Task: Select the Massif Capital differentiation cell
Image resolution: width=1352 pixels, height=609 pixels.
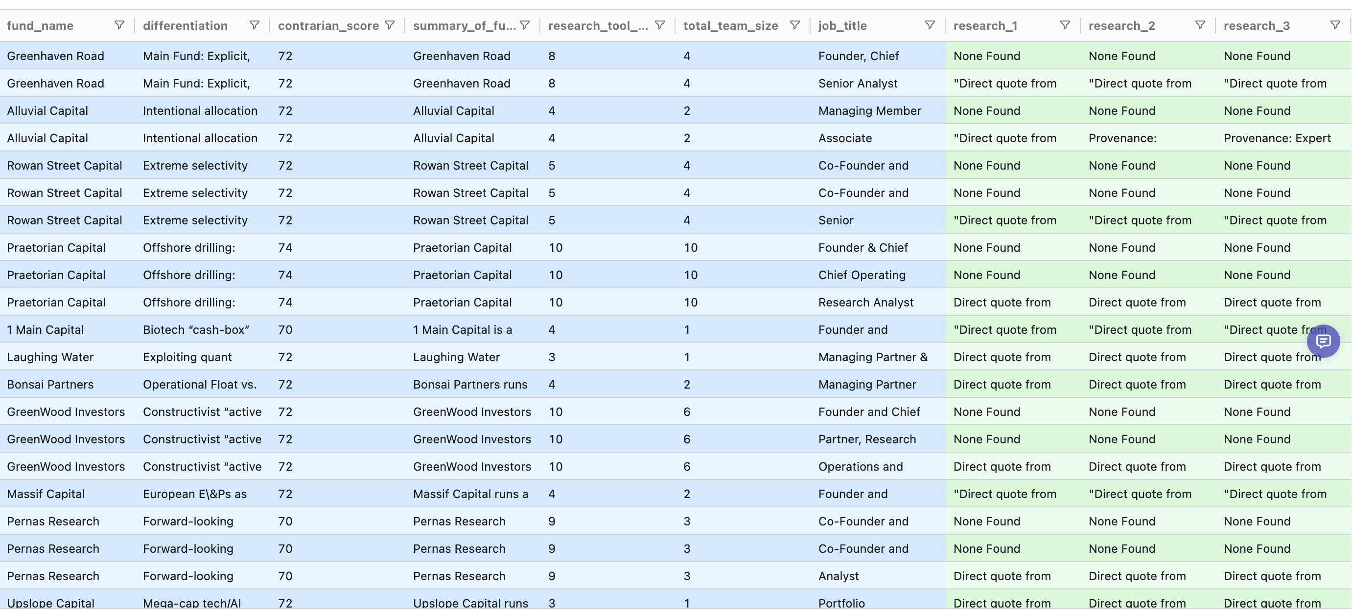Action: point(194,493)
